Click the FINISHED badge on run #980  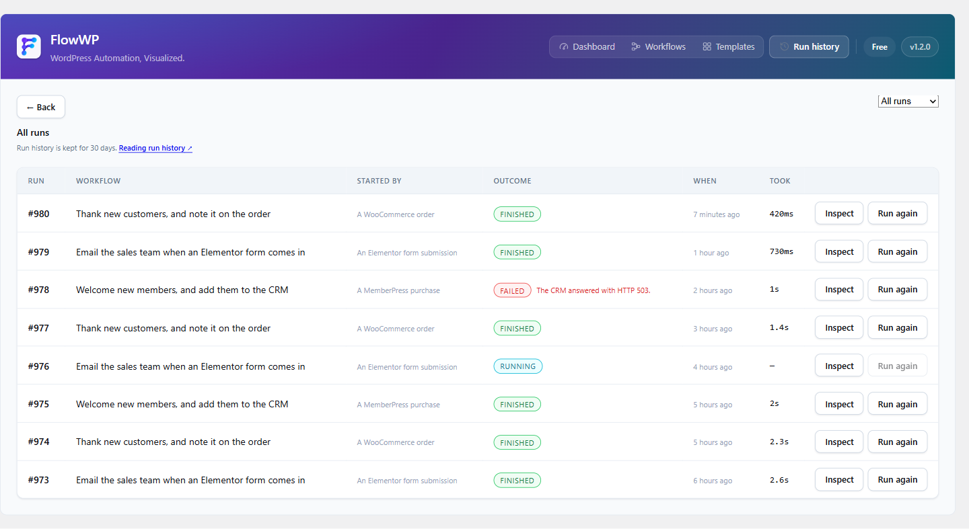click(x=517, y=214)
